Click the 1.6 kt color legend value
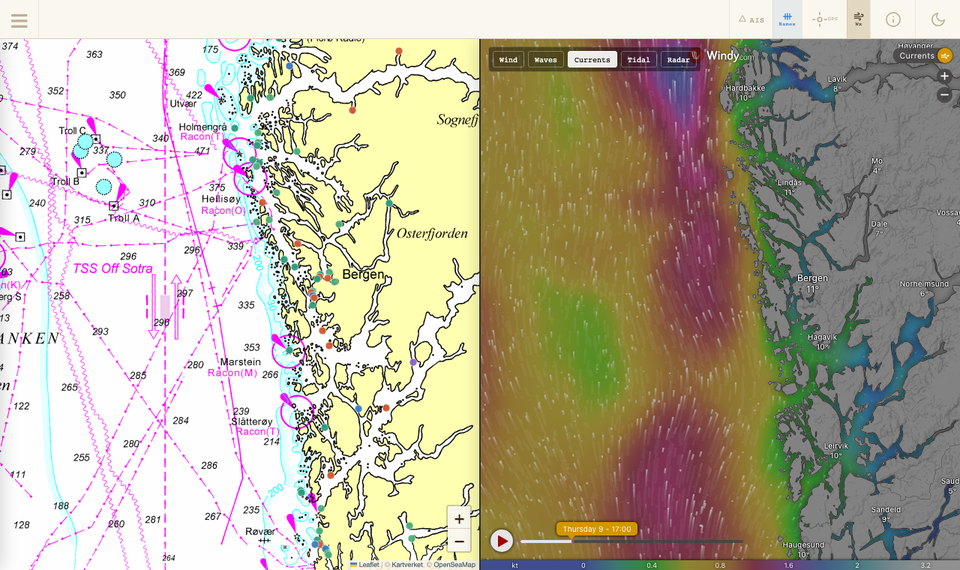 coord(788,565)
